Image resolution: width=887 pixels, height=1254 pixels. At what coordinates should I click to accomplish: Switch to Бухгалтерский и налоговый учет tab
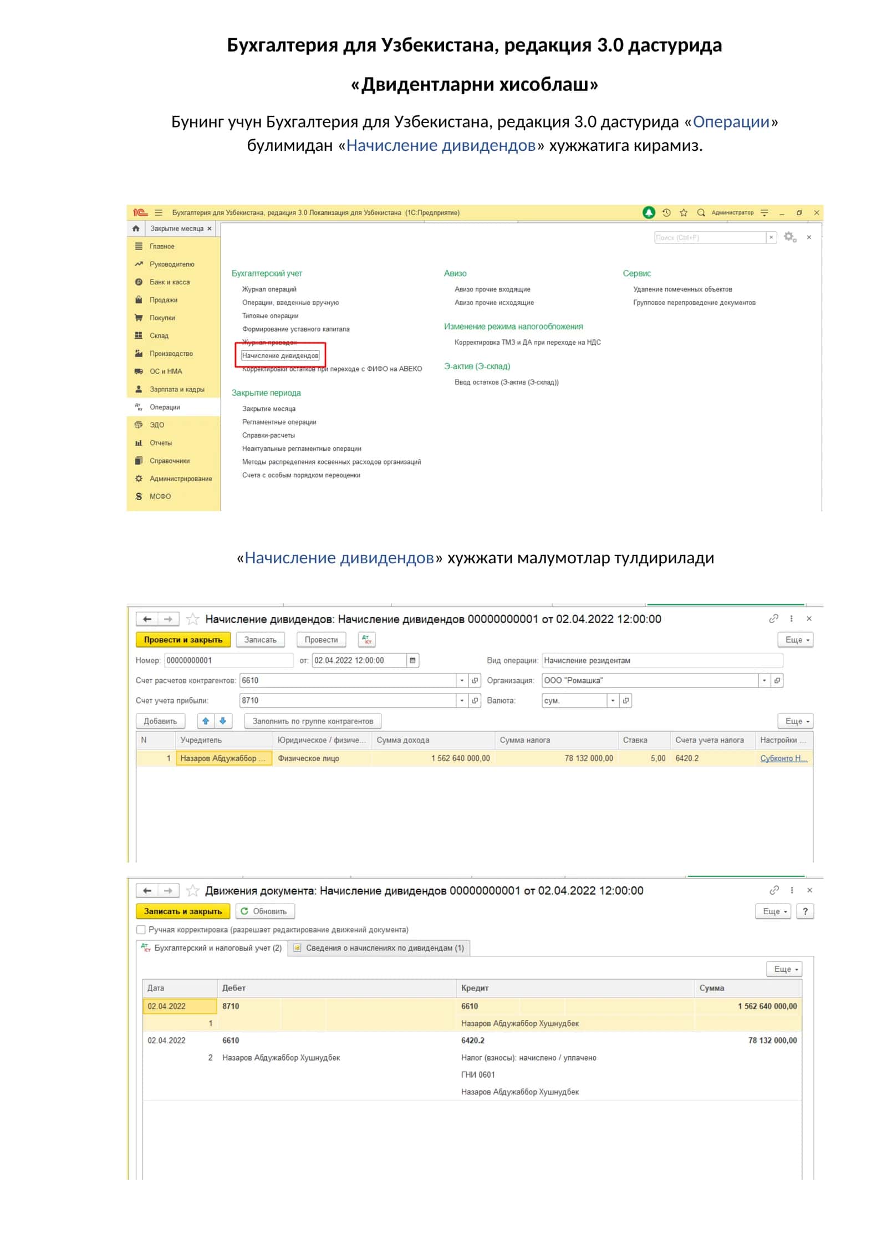pos(211,947)
